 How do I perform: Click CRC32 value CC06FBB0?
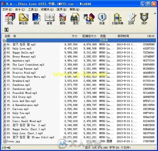[x=149, y=45]
